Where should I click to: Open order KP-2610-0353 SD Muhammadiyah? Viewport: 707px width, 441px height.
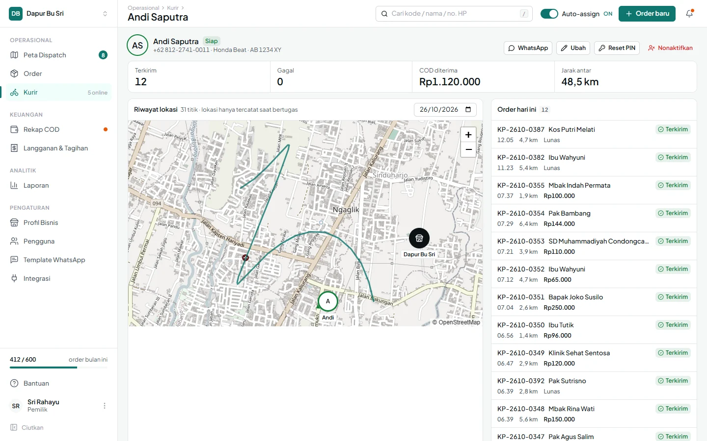click(x=594, y=246)
